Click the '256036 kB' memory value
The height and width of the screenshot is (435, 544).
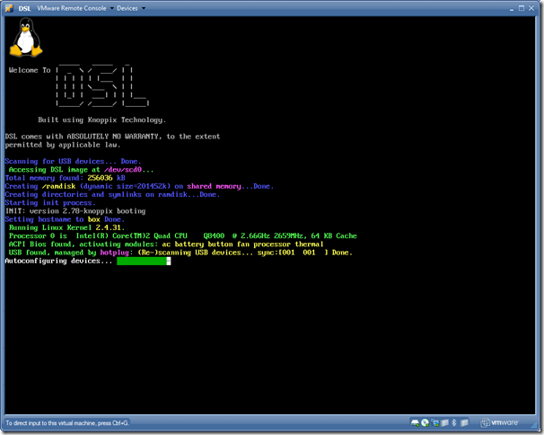click(106, 178)
